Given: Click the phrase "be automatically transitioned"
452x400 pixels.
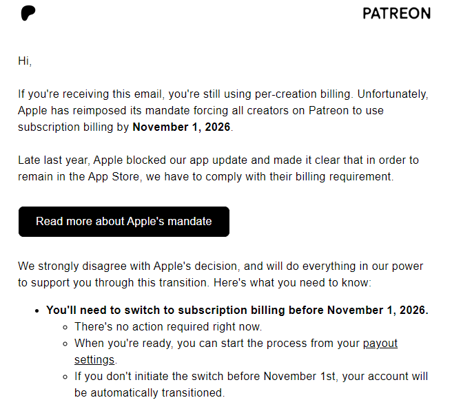Looking at the screenshot, I should coord(149,393).
